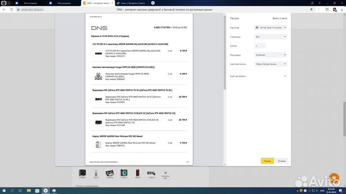
Task: Open the browser feedback/chat icon in toolbar
Action: point(327,10)
